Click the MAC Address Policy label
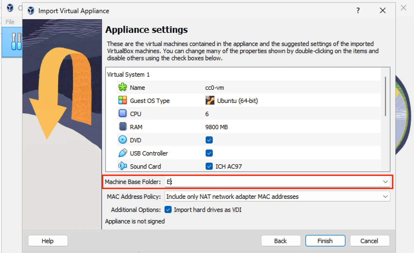This screenshot has width=414, height=253. (134, 197)
